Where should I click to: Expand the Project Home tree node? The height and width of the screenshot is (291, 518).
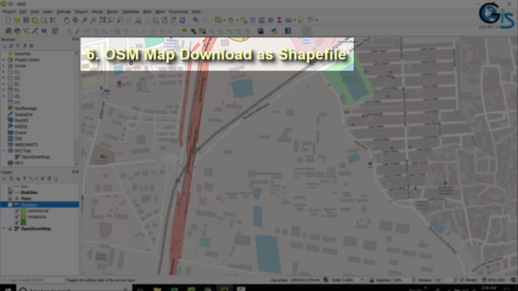coord(3,60)
